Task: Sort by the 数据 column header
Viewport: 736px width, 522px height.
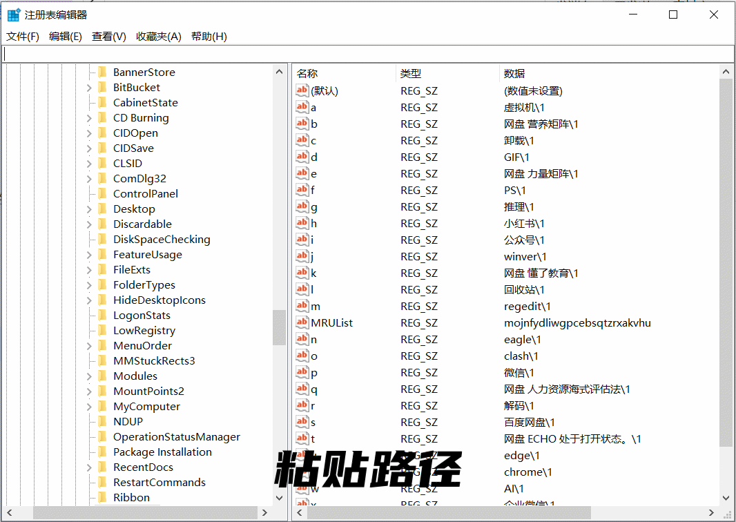Action: 514,73
